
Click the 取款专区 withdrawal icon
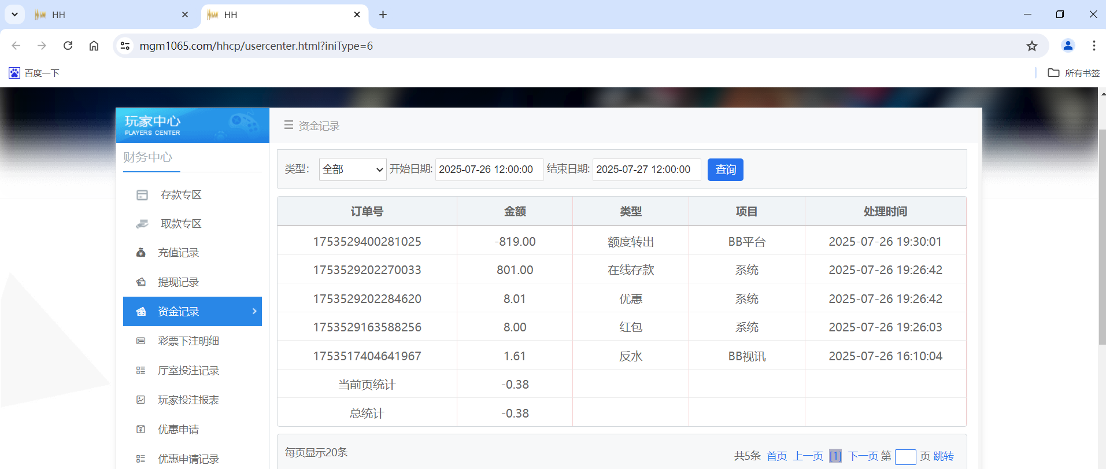coord(142,224)
